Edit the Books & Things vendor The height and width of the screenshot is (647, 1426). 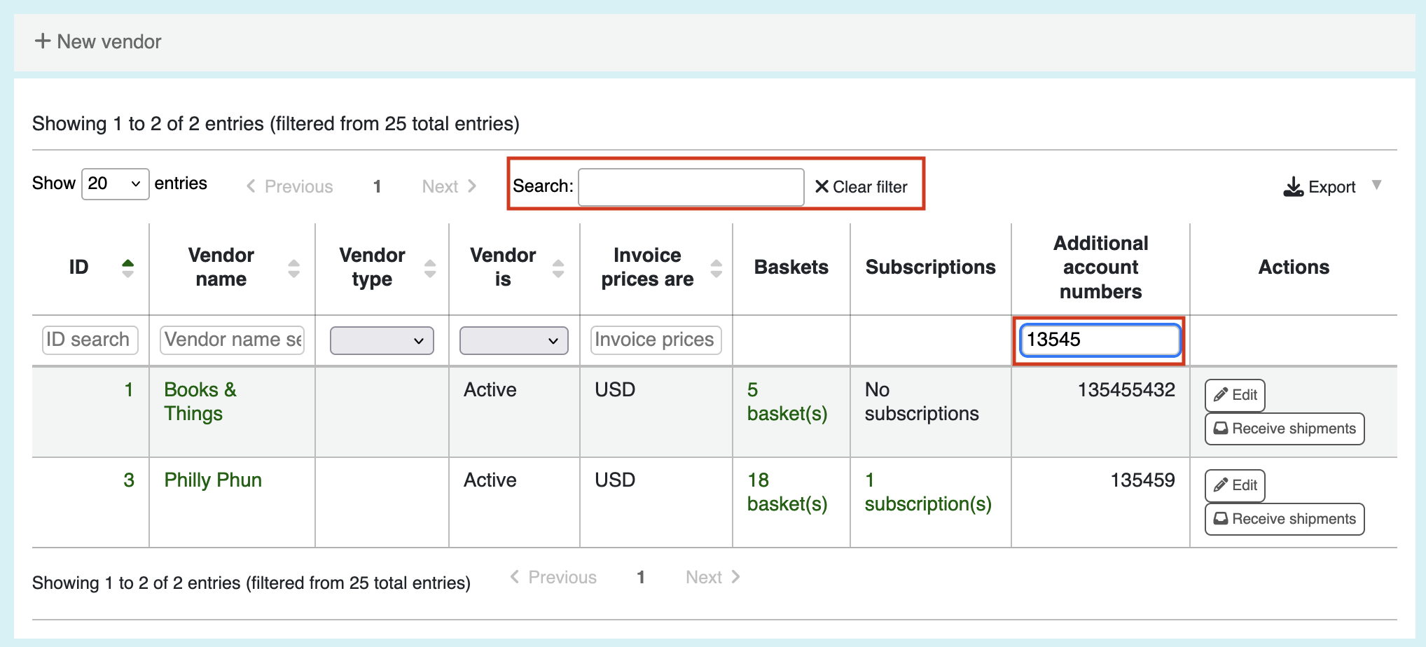[1235, 395]
